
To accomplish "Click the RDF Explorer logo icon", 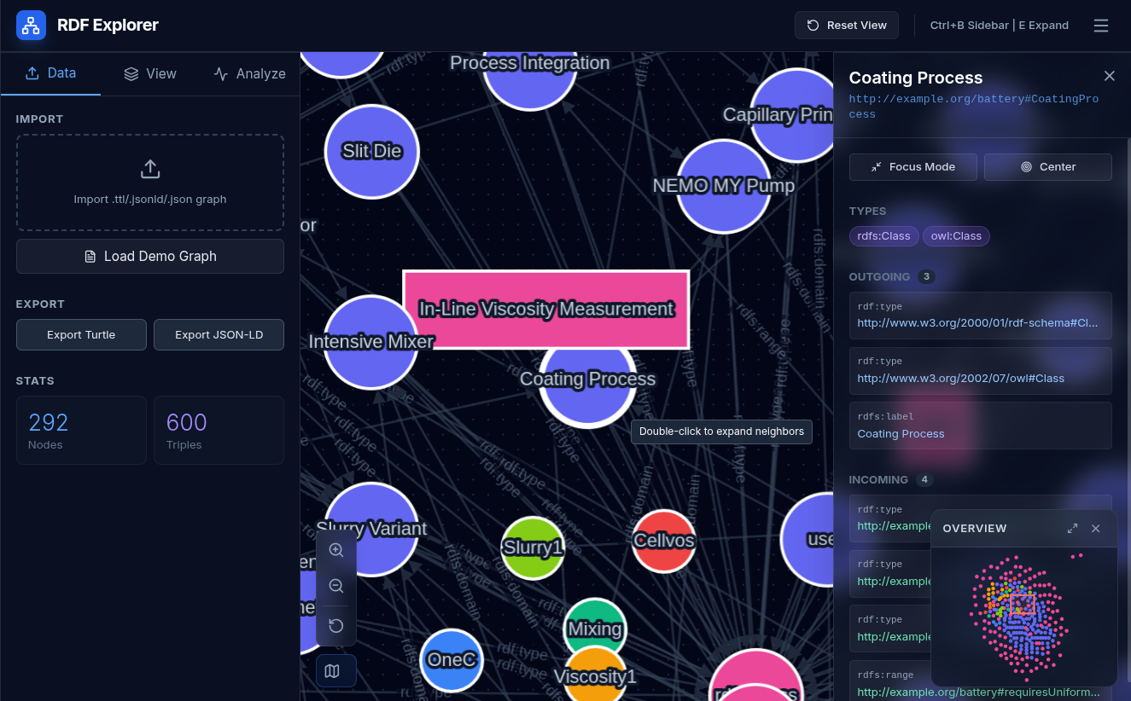I will click(x=32, y=26).
